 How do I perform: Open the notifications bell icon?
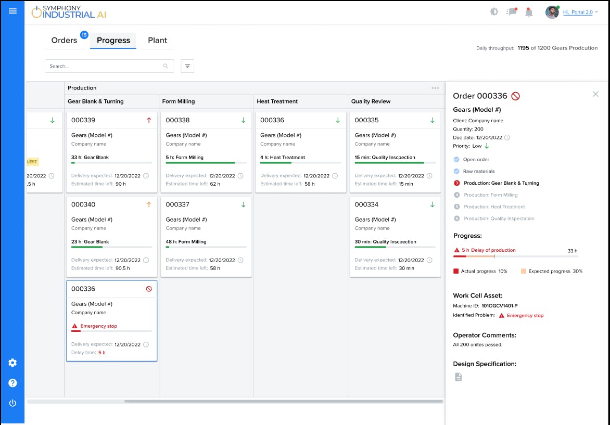click(x=529, y=12)
